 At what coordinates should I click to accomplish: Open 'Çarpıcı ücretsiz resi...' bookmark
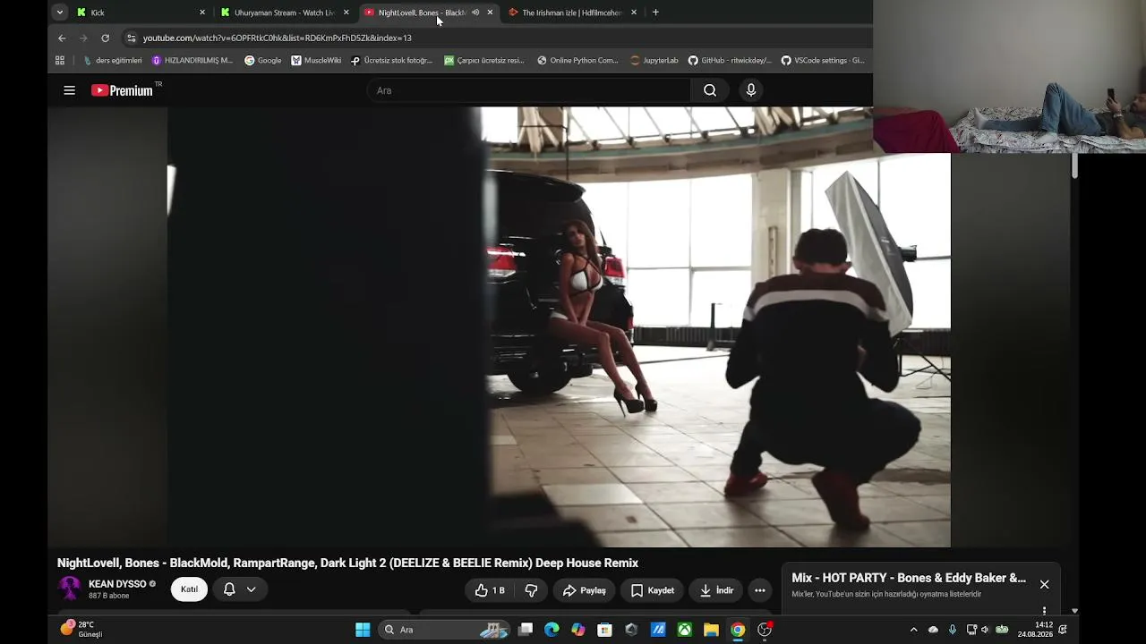484,61
